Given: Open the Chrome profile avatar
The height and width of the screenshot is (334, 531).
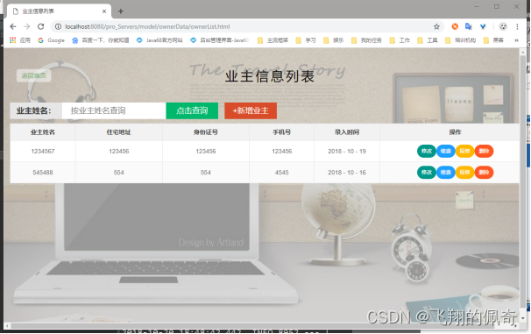Looking at the screenshot, I should coord(503,26).
